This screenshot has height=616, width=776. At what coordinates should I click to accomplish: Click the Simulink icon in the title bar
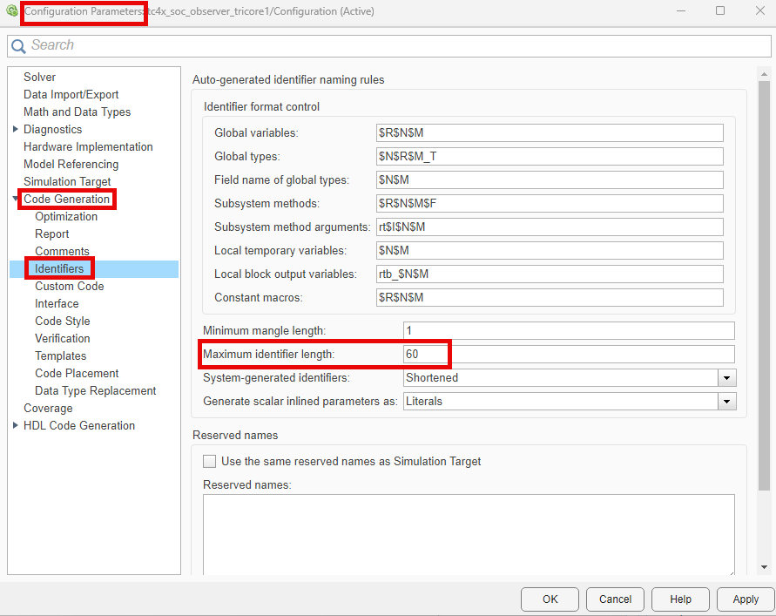pyautogui.click(x=11, y=10)
